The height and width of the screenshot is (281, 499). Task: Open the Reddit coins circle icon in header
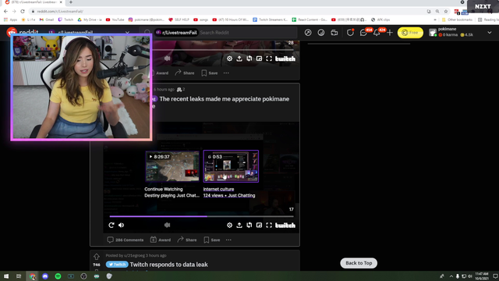320,33
